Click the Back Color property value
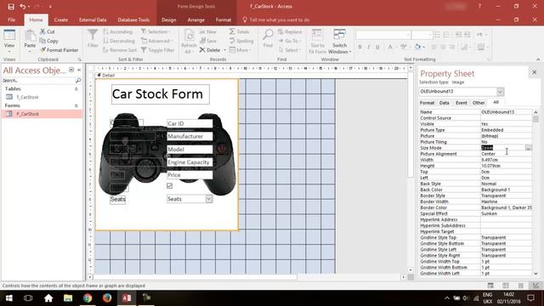The width and height of the screenshot is (544, 306). pos(506,190)
